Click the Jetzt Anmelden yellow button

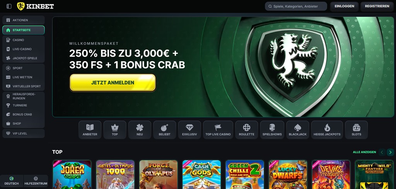coord(113,82)
